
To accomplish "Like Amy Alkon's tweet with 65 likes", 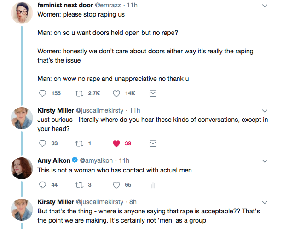I will 116,185.
